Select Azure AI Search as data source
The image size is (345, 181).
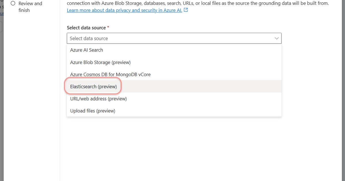[x=87, y=50]
